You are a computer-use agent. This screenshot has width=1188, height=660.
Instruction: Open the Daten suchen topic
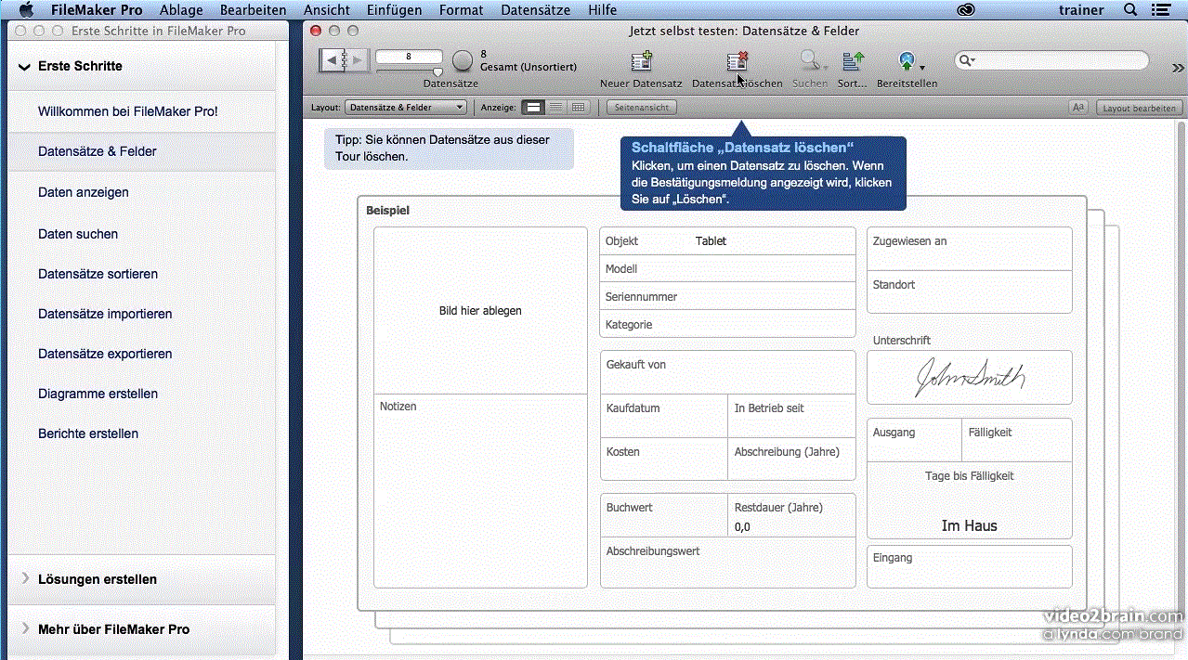coord(78,234)
